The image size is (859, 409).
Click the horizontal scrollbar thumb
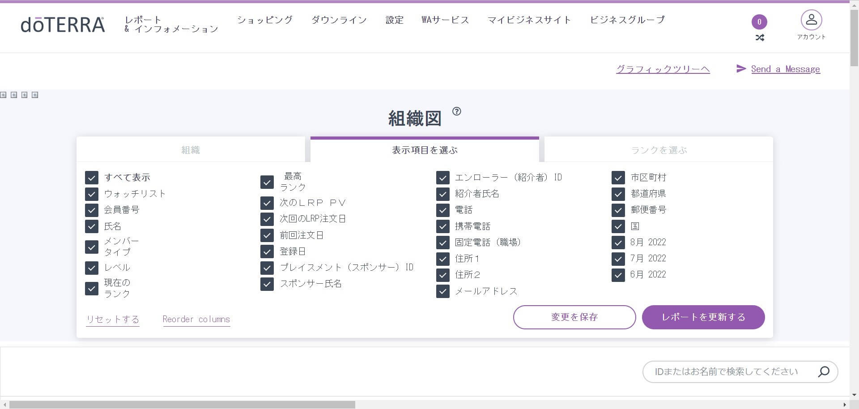click(x=182, y=405)
